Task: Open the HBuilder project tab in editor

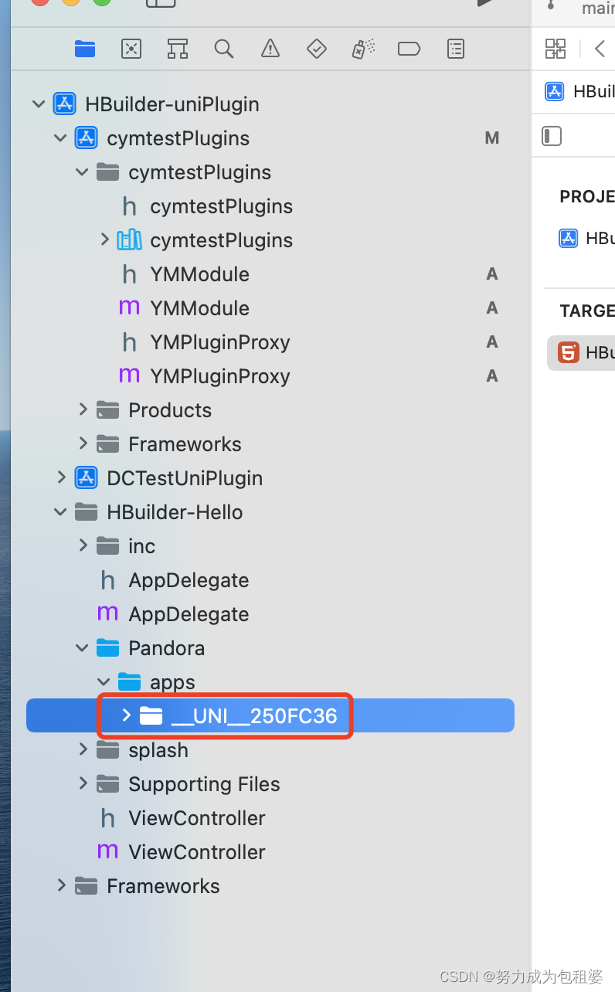Action: click(x=579, y=91)
